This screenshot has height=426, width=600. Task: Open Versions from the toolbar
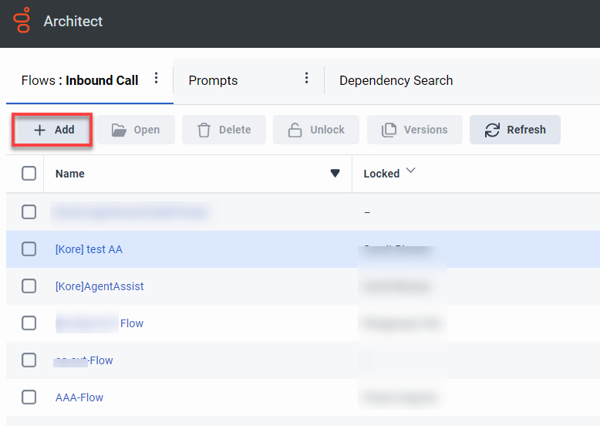pyautogui.click(x=415, y=130)
